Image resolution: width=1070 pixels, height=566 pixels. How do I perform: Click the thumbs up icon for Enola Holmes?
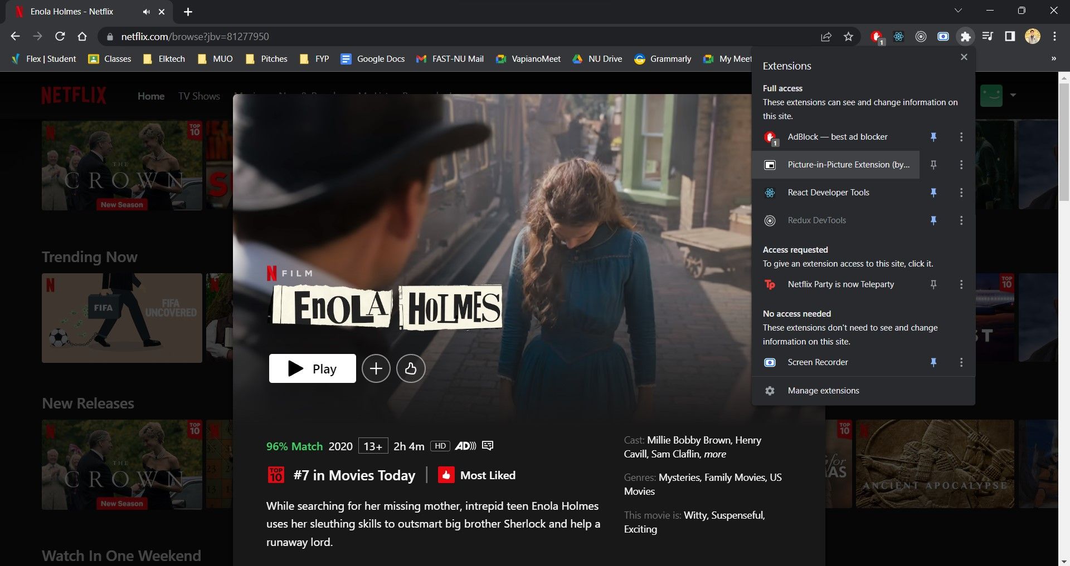(x=411, y=368)
